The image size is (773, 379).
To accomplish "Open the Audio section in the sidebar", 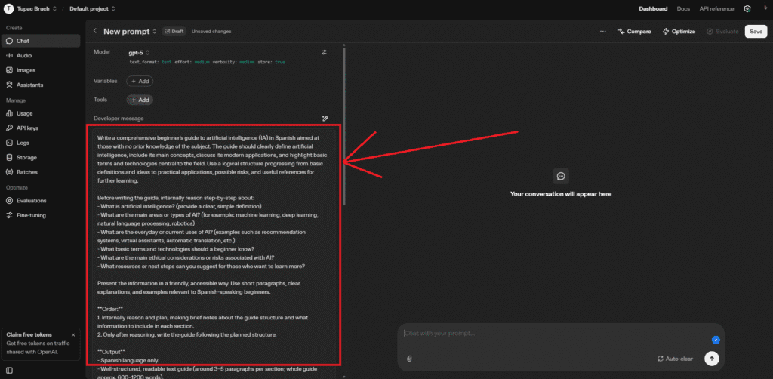I will (41, 56).
